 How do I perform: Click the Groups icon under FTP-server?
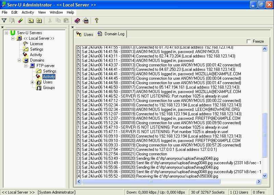pyautogui.click(x=39, y=88)
